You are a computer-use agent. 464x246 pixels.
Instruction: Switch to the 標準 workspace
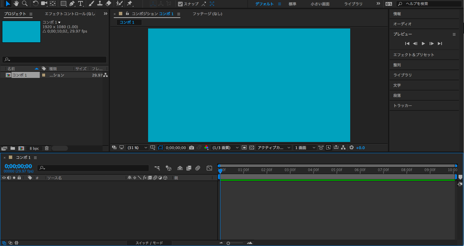[292, 4]
